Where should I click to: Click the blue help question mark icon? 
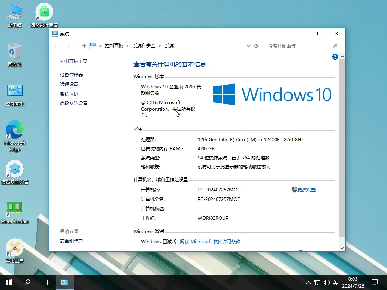click(x=335, y=56)
